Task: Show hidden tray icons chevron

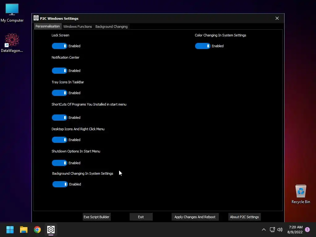Action: tap(264, 230)
